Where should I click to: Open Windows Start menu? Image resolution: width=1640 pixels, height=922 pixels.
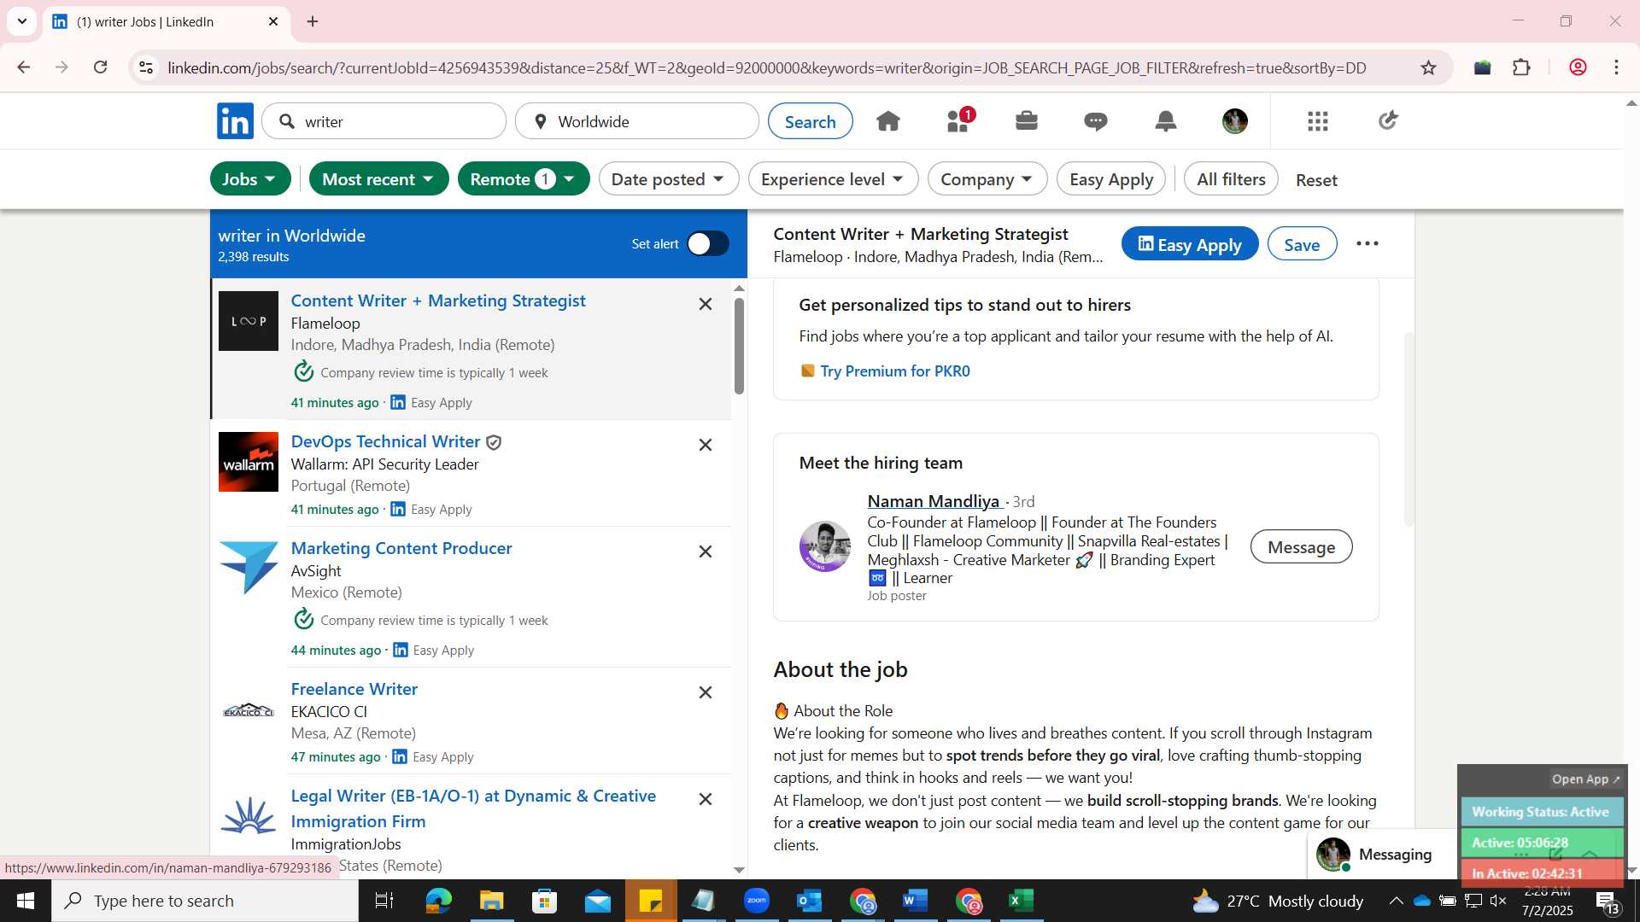[26, 901]
